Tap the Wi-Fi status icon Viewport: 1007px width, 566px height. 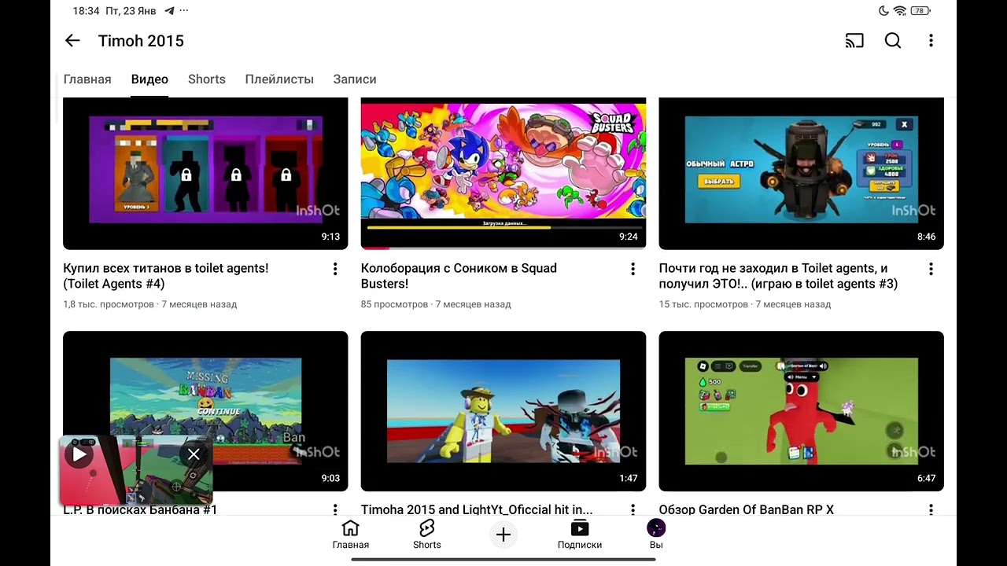click(900, 11)
